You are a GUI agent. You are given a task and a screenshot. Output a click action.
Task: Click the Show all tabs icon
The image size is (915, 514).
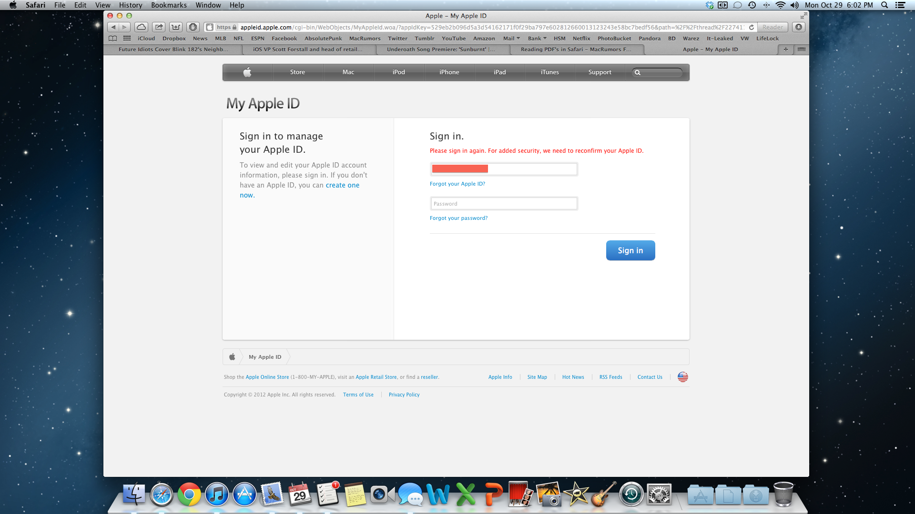pos(802,49)
